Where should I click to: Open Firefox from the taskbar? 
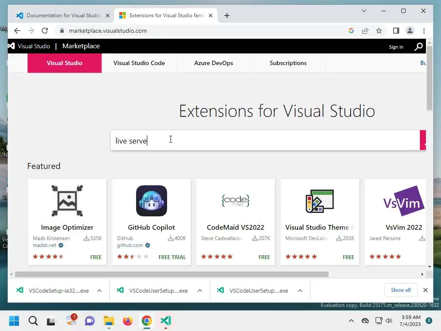(x=127, y=321)
